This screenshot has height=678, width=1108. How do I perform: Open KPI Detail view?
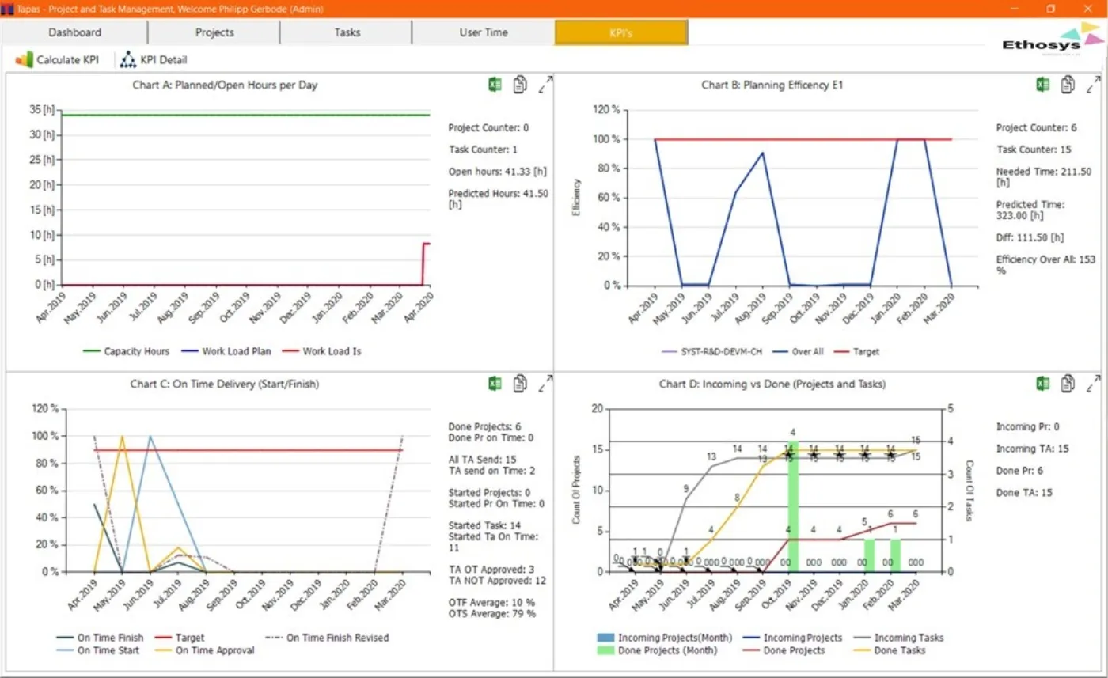tap(154, 59)
